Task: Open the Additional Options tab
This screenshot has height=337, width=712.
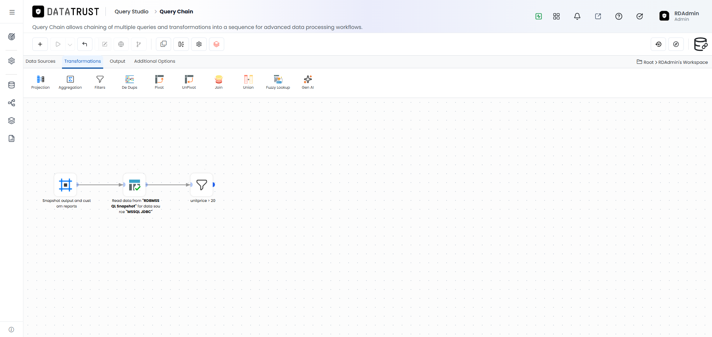Action: pos(154,61)
